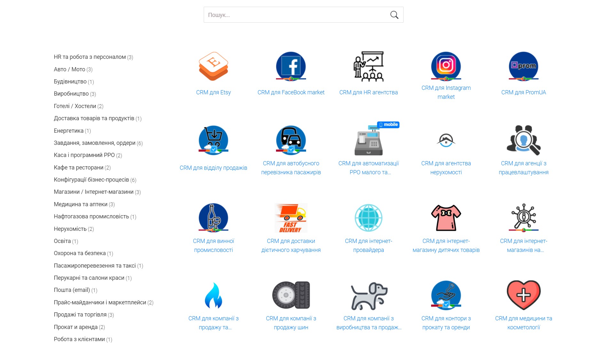Click the blue 'mobile' badge
The width and height of the screenshot is (606, 344).
coord(388,125)
